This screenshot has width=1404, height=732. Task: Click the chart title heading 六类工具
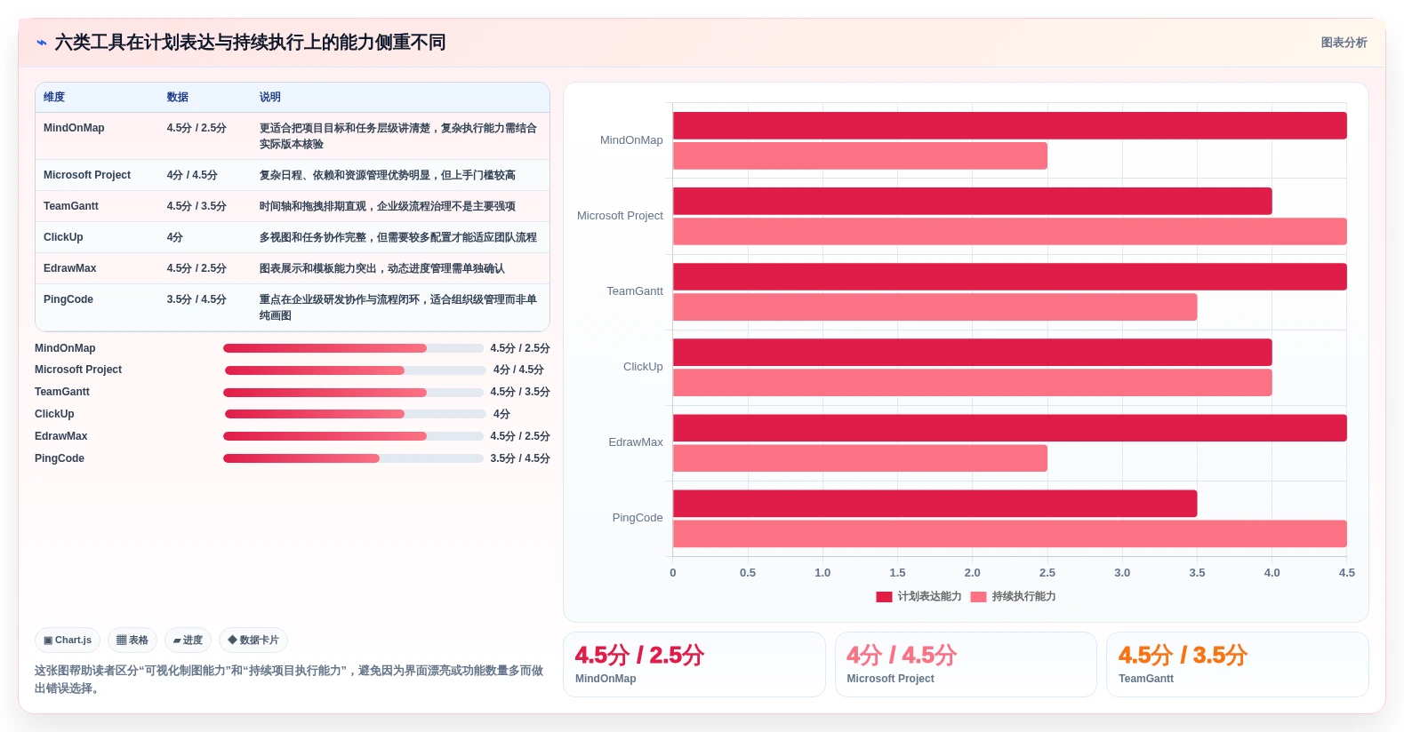coord(250,43)
